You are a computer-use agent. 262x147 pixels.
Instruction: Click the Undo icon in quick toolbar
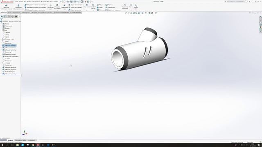tap(78, 2)
